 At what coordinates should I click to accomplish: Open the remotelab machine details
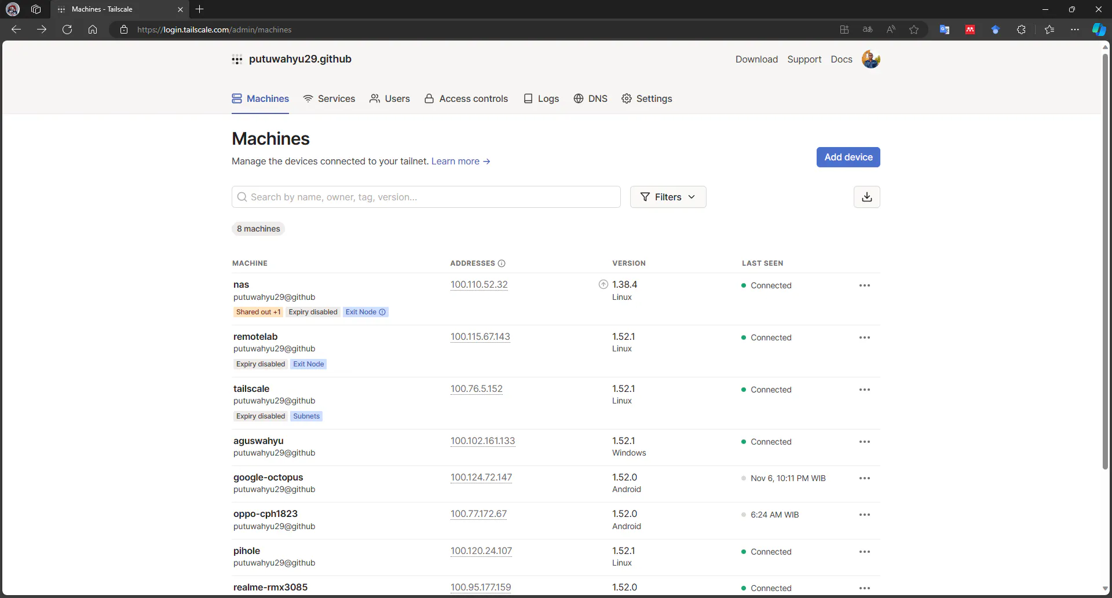[255, 337]
